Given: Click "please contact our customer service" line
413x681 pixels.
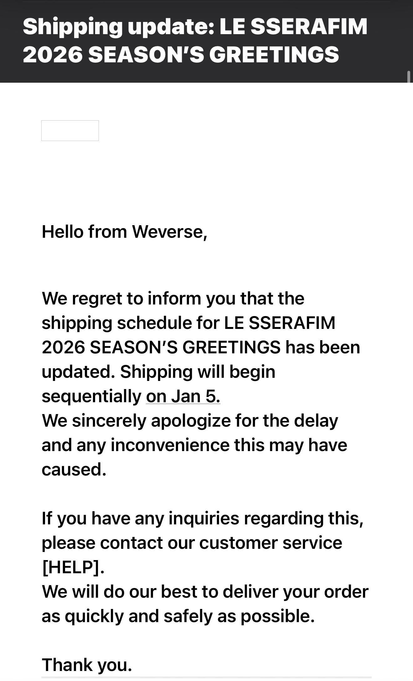Looking at the screenshot, I should pyautogui.click(x=191, y=543).
